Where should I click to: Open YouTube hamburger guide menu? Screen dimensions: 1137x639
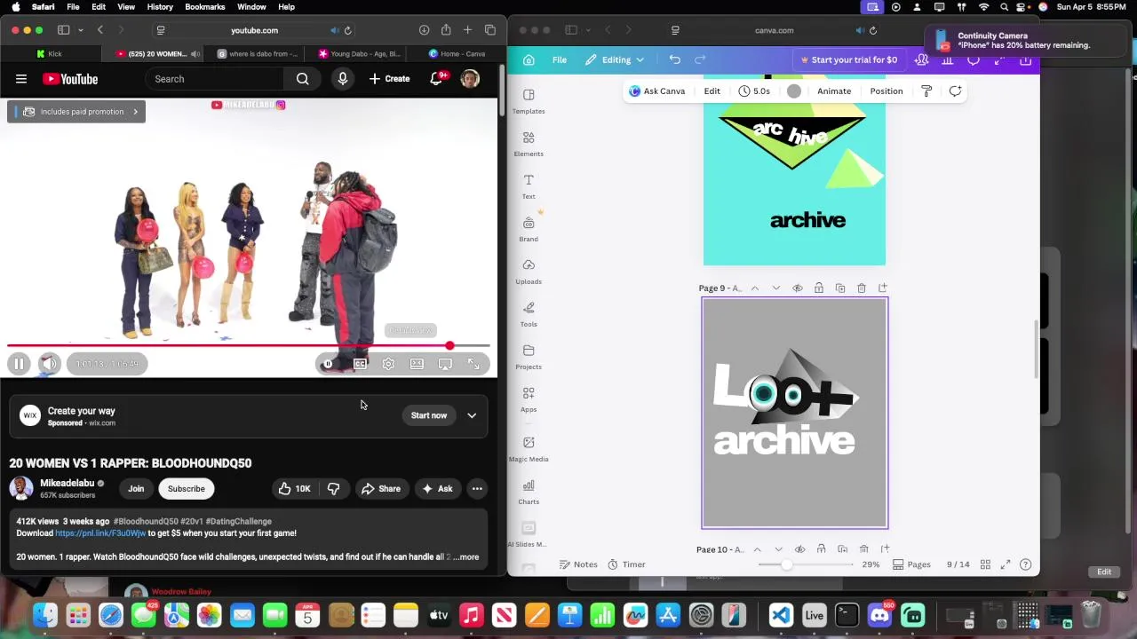tap(21, 79)
